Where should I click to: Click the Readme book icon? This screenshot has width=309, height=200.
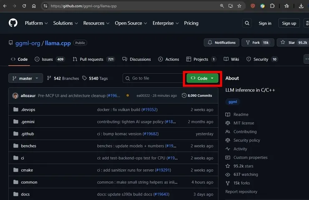click(228, 114)
